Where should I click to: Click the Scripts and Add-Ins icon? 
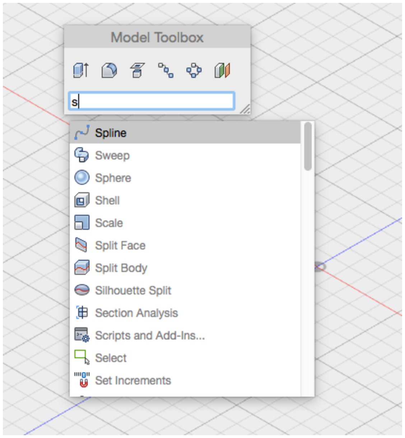pos(82,335)
